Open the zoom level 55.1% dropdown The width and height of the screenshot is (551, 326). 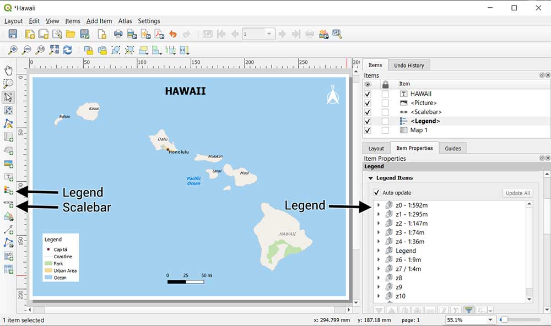pyautogui.click(x=490, y=320)
